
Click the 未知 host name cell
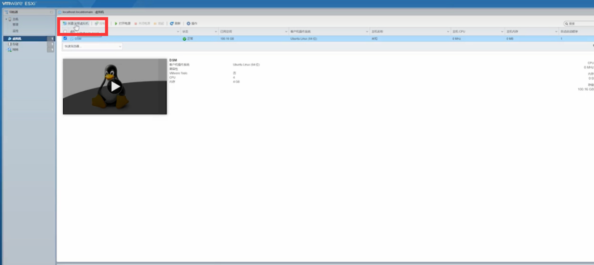click(375, 39)
